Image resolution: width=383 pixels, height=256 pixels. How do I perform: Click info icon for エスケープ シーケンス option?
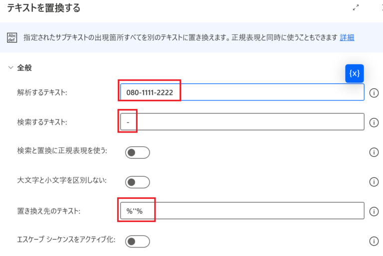coord(373,241)
